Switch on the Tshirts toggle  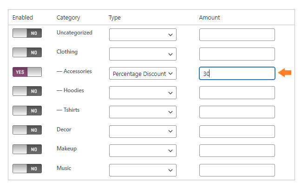tap(27, 111)
